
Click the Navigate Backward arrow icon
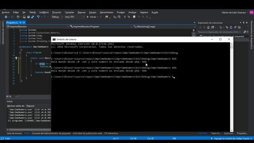click(6, 17)
